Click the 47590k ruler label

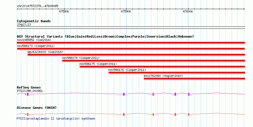(126, 11)
